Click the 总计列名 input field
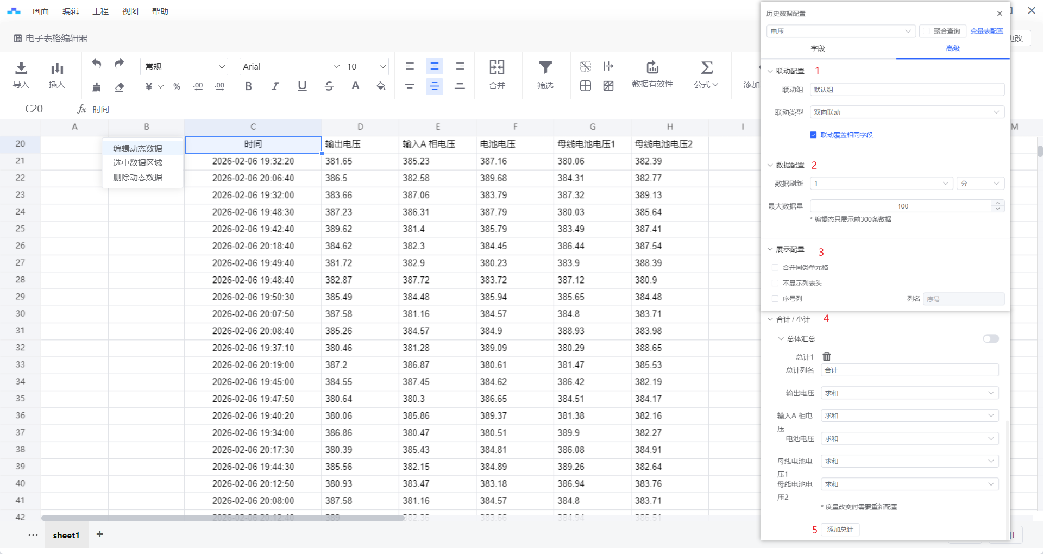The width and height of the screenshot is (1043, 554). [x=909, y=370]
